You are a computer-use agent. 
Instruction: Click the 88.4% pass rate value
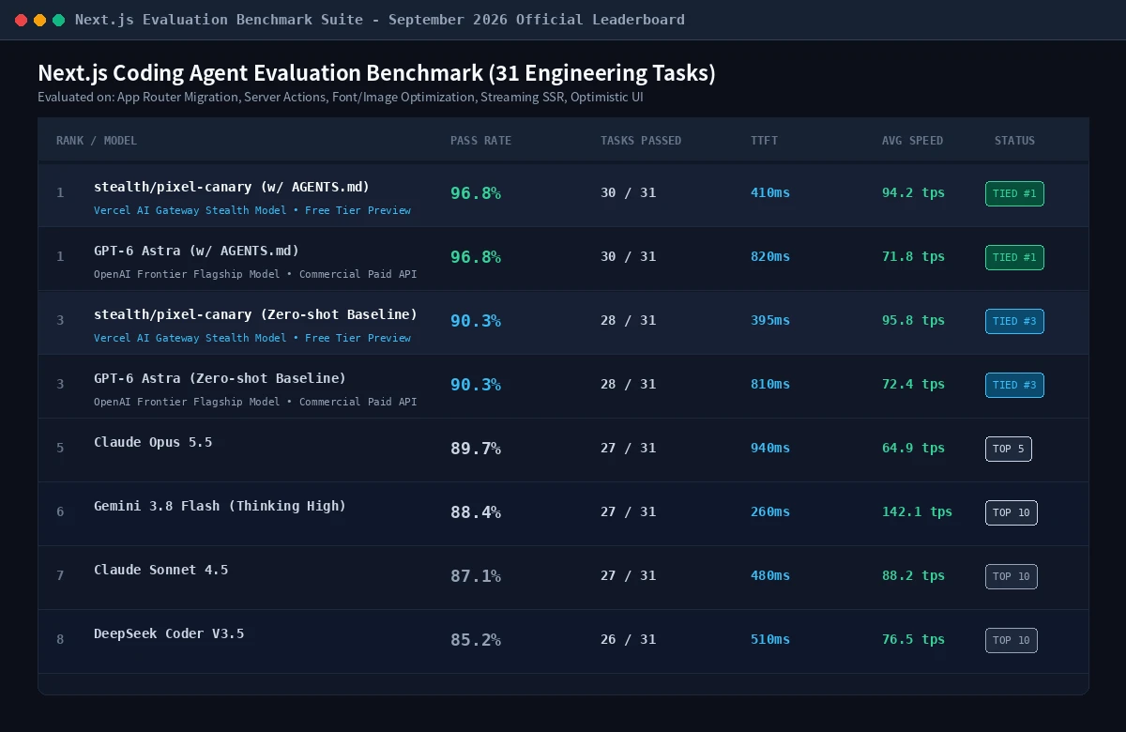pyautogui.click(x=476, y=512)
